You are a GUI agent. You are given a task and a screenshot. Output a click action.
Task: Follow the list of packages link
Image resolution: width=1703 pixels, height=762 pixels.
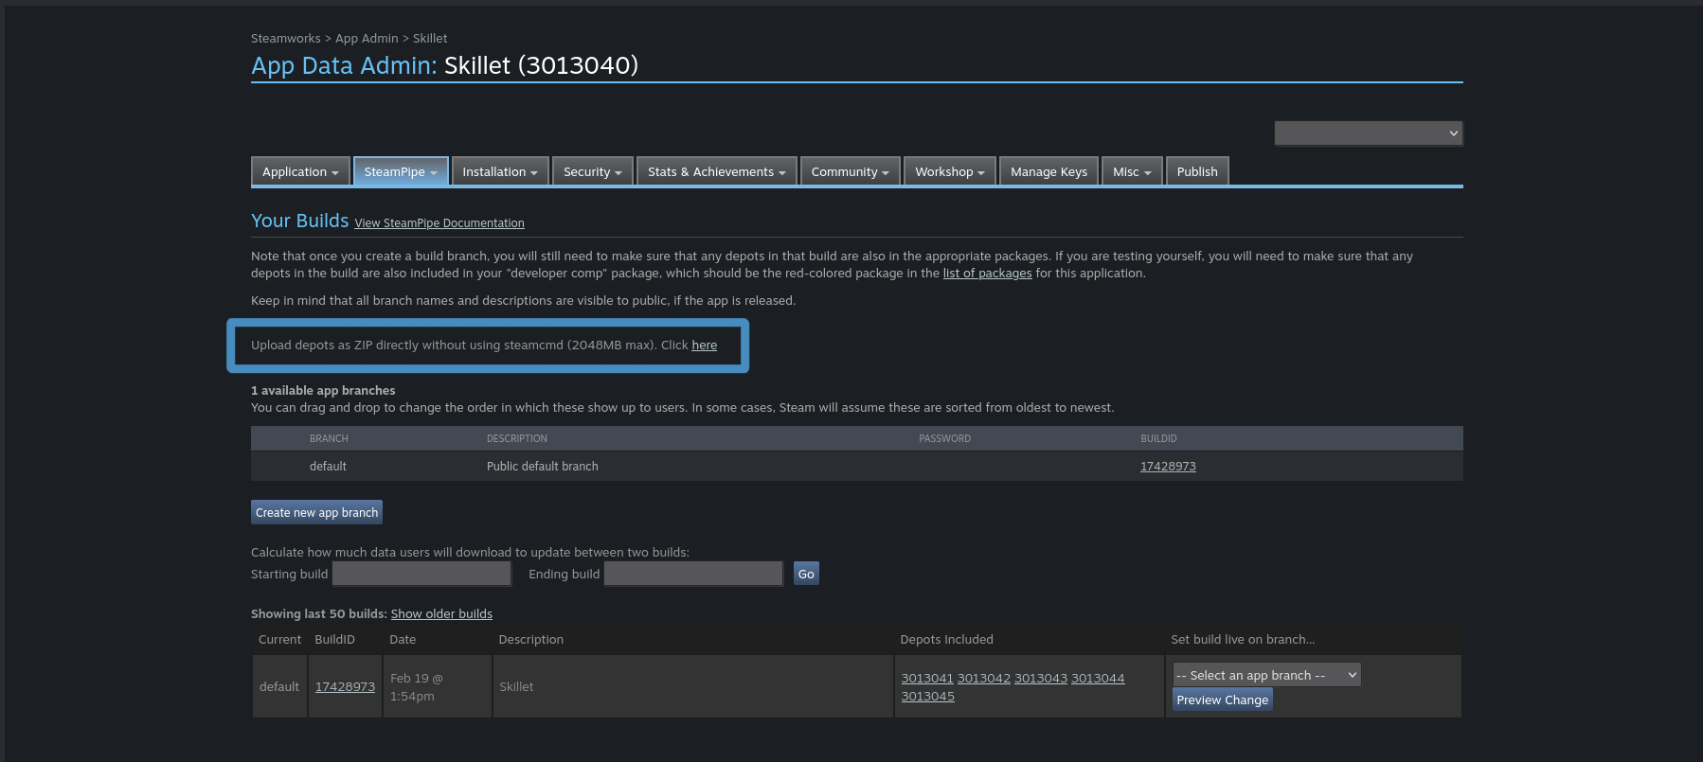pos(987,274)
